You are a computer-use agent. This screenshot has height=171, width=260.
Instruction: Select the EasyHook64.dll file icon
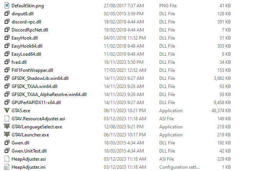coord(7,46)
